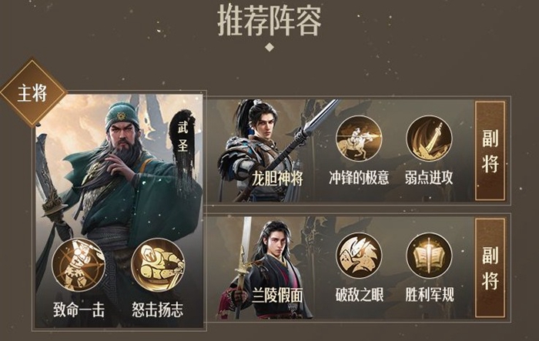539x341 pixels.
Task: Select the 怒击扬志 skill icon
Action: pos(158,265)
